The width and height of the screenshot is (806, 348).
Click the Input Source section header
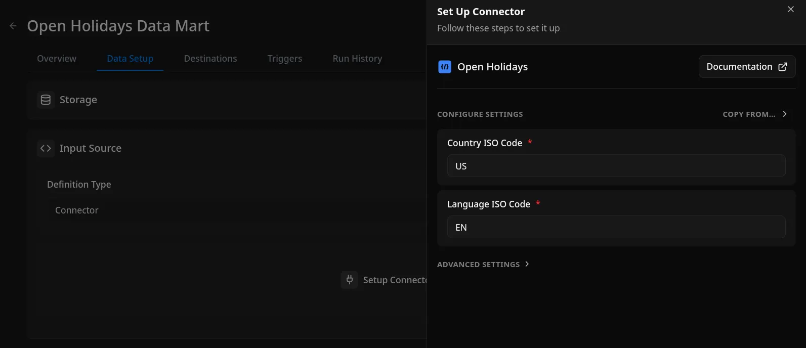91,148
